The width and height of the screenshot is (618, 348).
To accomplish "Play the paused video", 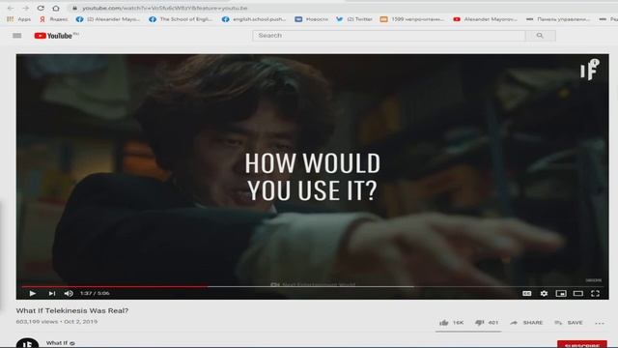I will click(x=33, y=293).
